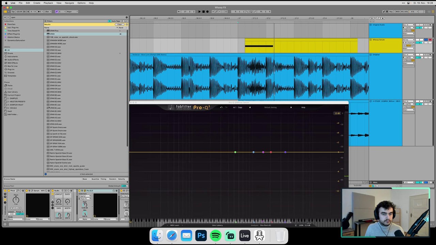This screenshot has width=436, height=245.
Task: Open the quantization menu showing 1 Bar
Action: pos(47,12)
